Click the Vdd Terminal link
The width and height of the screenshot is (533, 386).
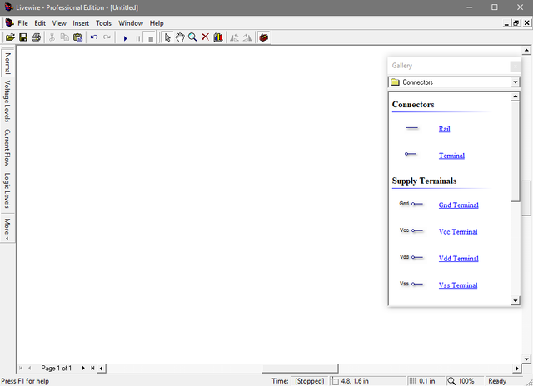point(458,259)
